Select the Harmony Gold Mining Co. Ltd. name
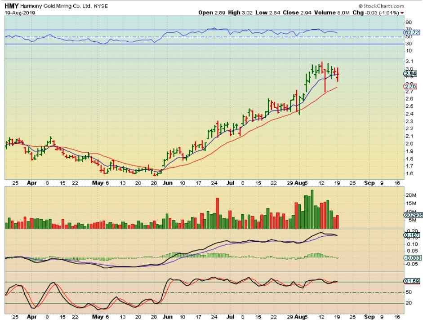Image resolution: width=423 pixels, height=323 pixels. (56, 6)
